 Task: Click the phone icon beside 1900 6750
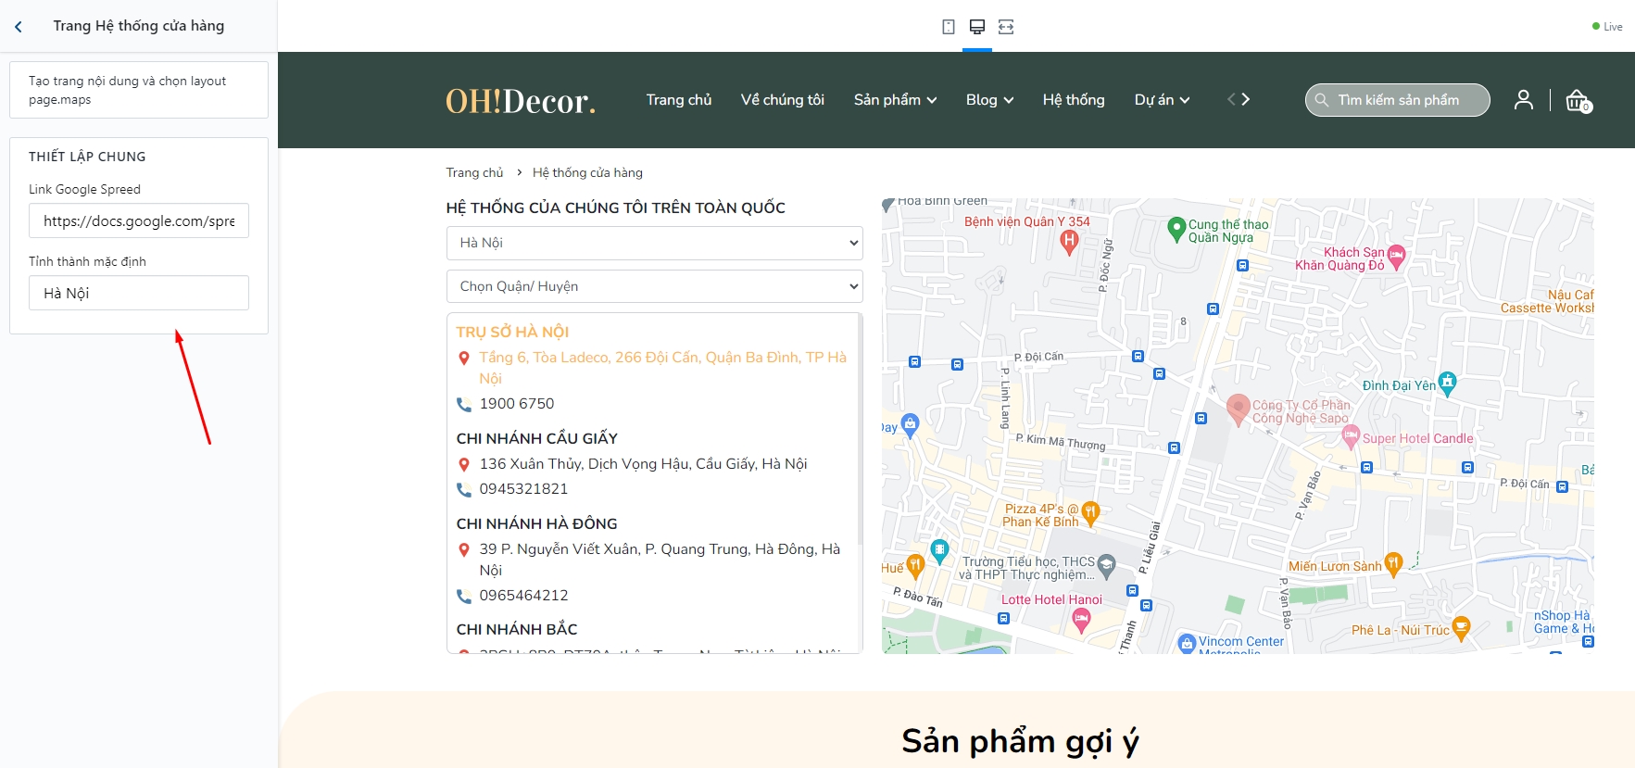pyautogui.click(x=464, y=404)
